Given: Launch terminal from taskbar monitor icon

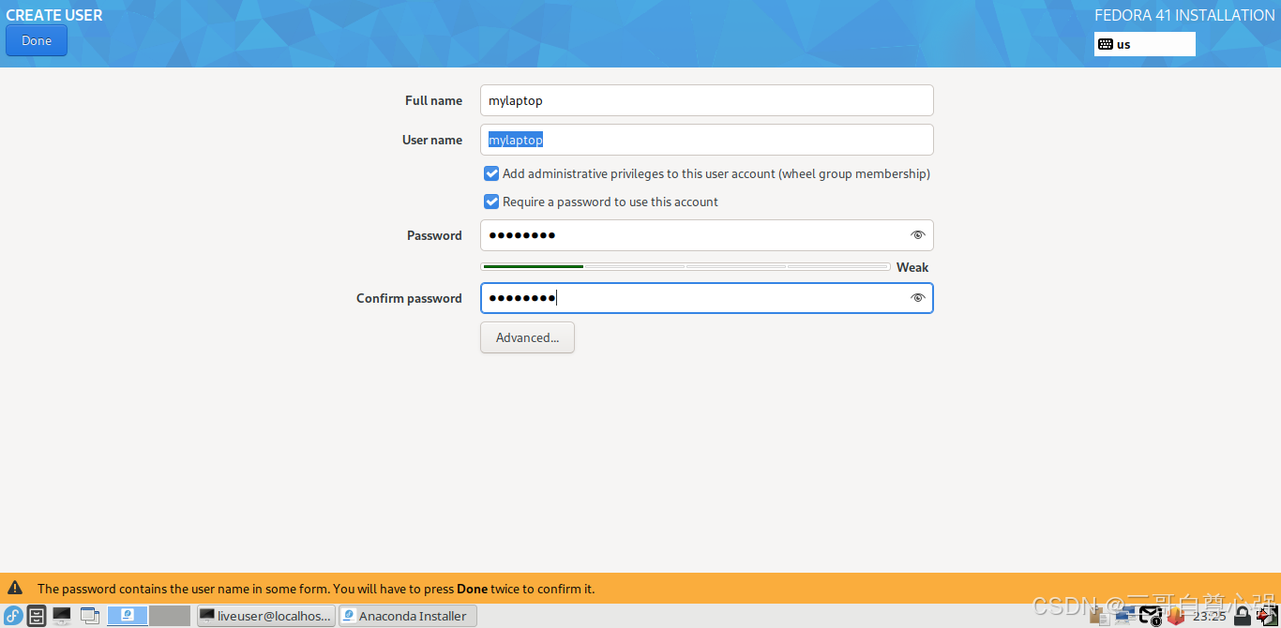Looking at the screenshot, I should [x=62, y=616].
